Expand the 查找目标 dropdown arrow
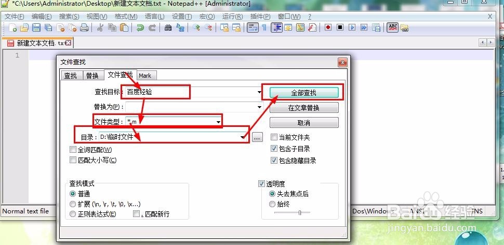 (x=259, y=92)
